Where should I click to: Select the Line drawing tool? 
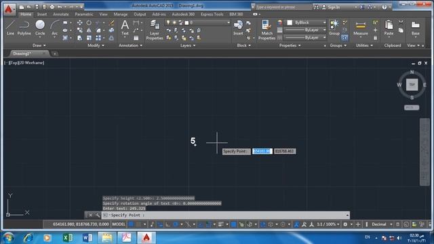[x=10, y=28]
